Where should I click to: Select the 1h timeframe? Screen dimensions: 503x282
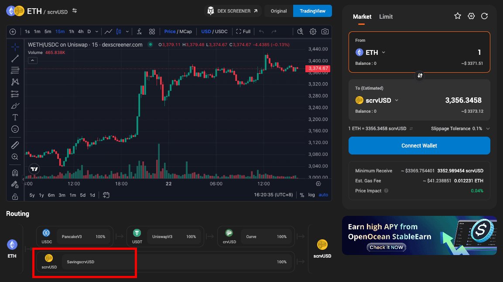(71, 31)
